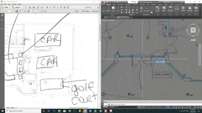
Task: Select the Arc draw tool
Action: coord(118,9)
